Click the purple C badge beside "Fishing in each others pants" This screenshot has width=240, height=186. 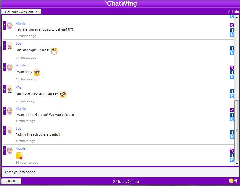4,130
